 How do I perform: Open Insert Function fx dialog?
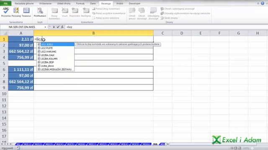(62, 27)
